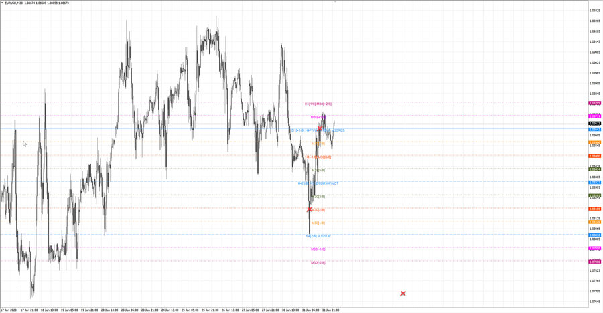This screenshot has height=313, width=603.
Task: Select the orange M30[1/8] level label
Action: tap(318, 223)
